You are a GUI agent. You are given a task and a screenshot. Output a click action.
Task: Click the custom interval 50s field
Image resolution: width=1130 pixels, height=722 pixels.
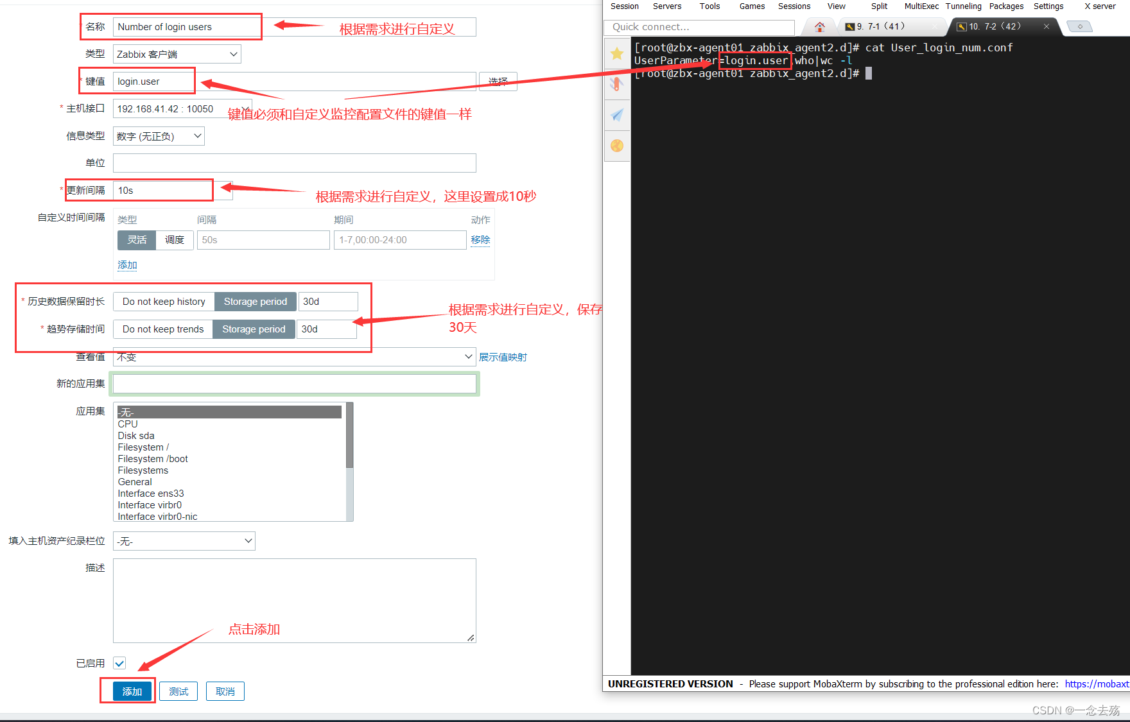point(263,240)
